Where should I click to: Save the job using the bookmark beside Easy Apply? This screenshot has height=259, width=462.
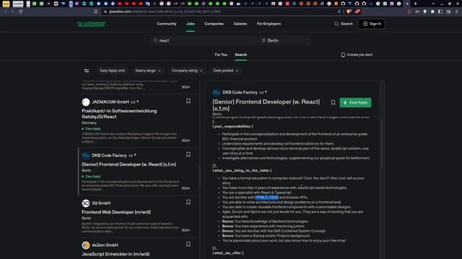pyautogui.click(x=333, y=102)
